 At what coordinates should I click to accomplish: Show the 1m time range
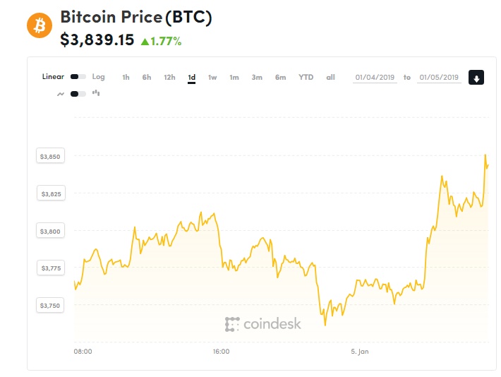point(234,78)
